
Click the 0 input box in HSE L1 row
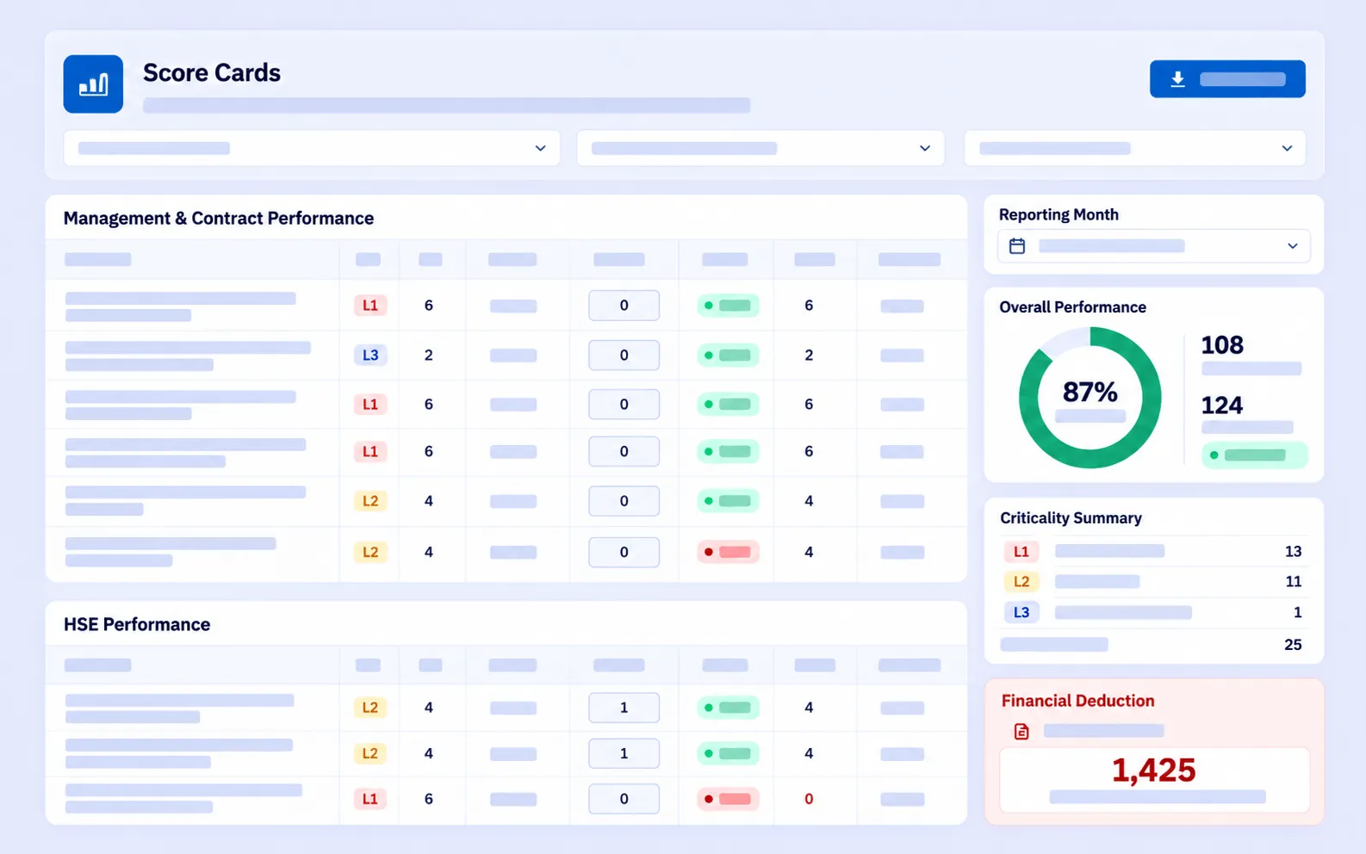624,799
